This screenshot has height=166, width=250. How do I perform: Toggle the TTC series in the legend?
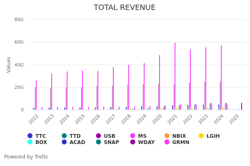(x=30, y=136)
